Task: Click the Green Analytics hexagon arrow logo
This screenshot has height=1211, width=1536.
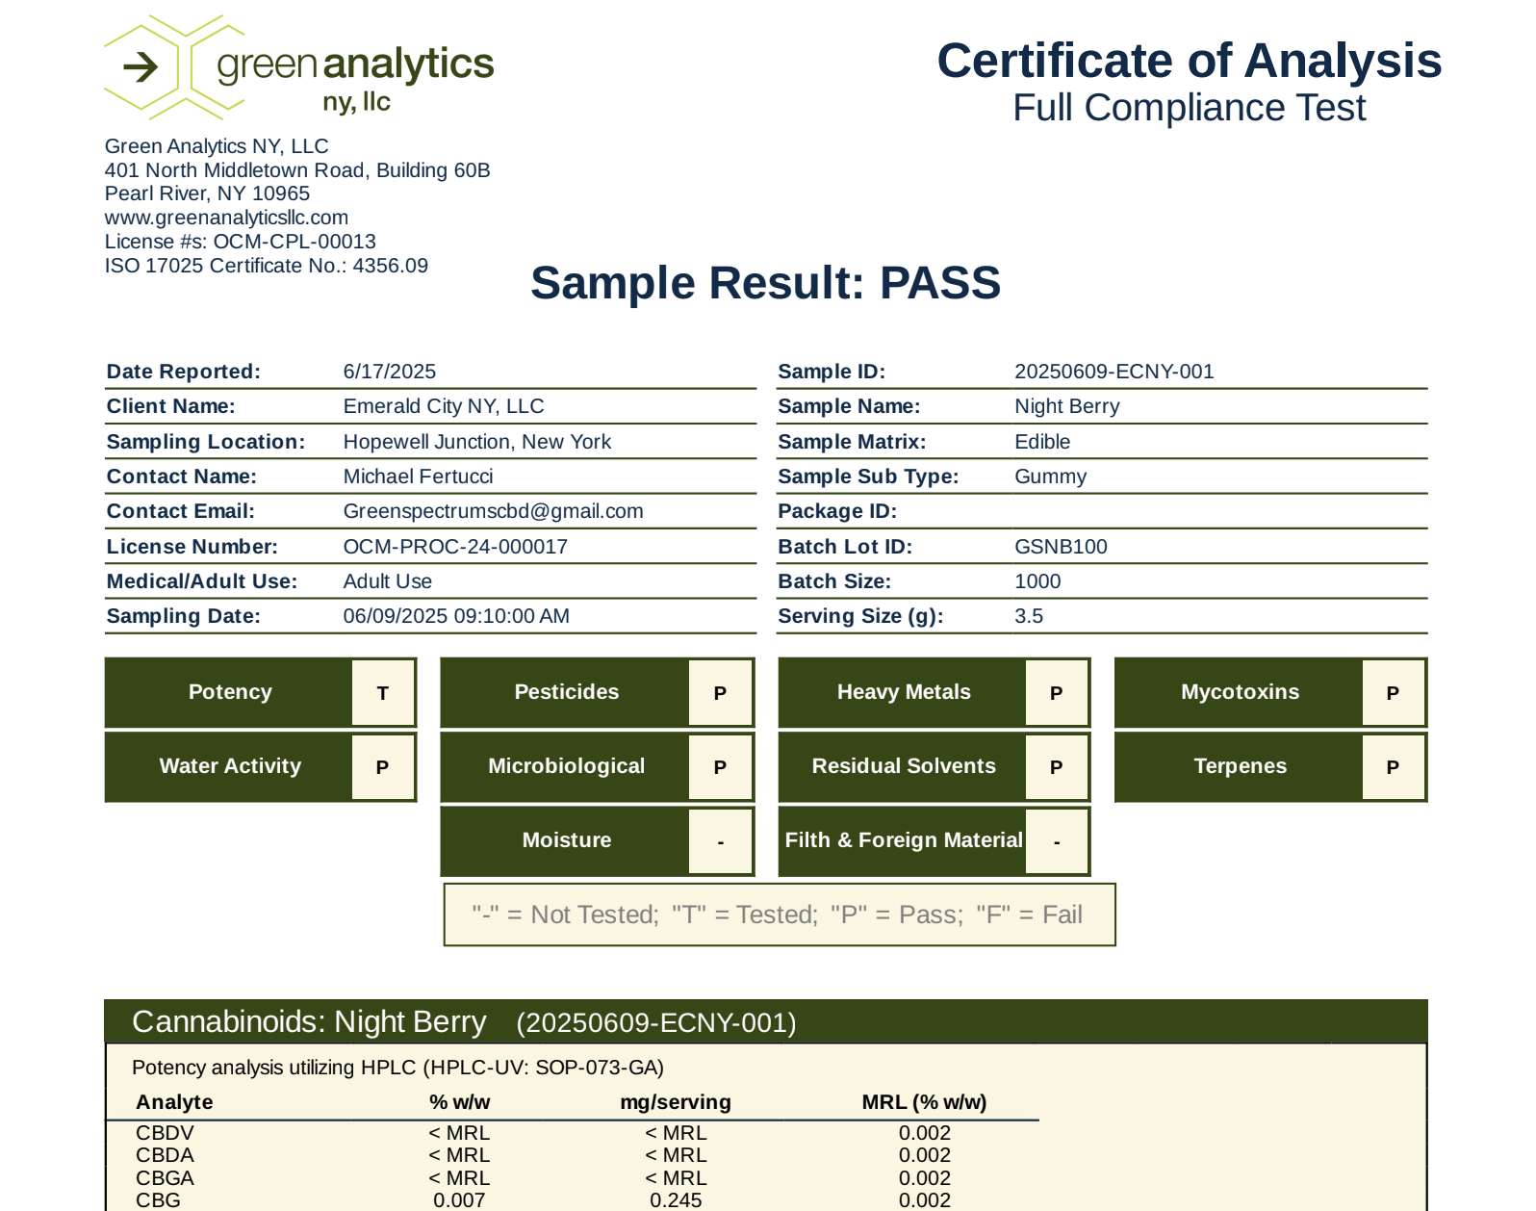Action: pos(144,67)
